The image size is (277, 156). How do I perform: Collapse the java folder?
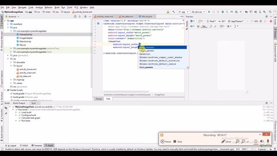click(x=8, y=28)
